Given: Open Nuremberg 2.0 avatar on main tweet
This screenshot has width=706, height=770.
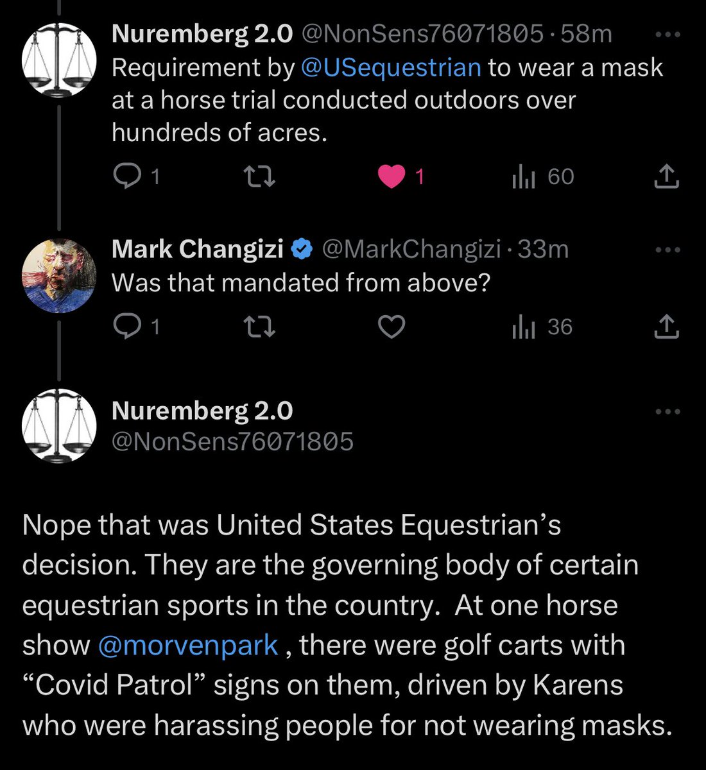Looking at the screenshot, I should click(x=59, y=425).
